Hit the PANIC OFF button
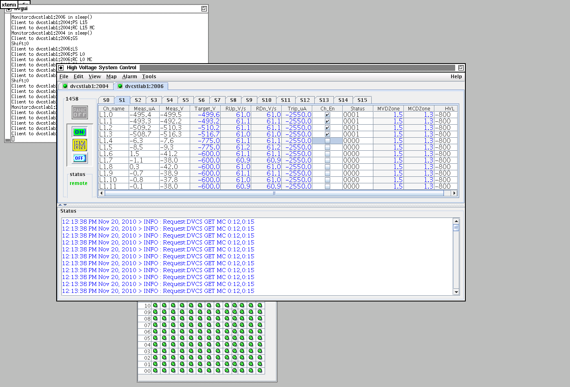This screenshot has height=387, width=570. point(80,112)
